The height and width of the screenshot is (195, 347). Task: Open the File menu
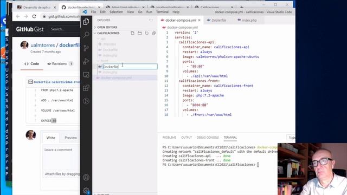coord(93,12)
